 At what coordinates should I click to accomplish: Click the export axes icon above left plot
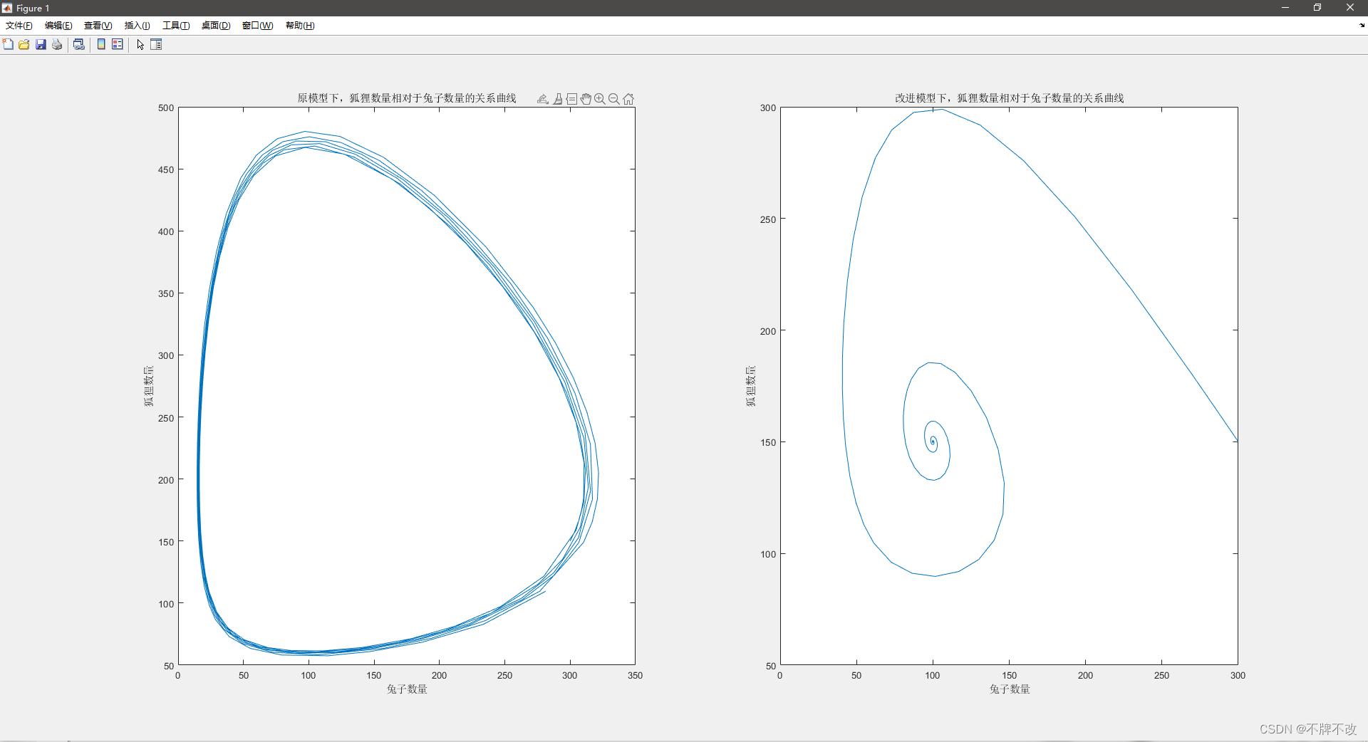543,99
